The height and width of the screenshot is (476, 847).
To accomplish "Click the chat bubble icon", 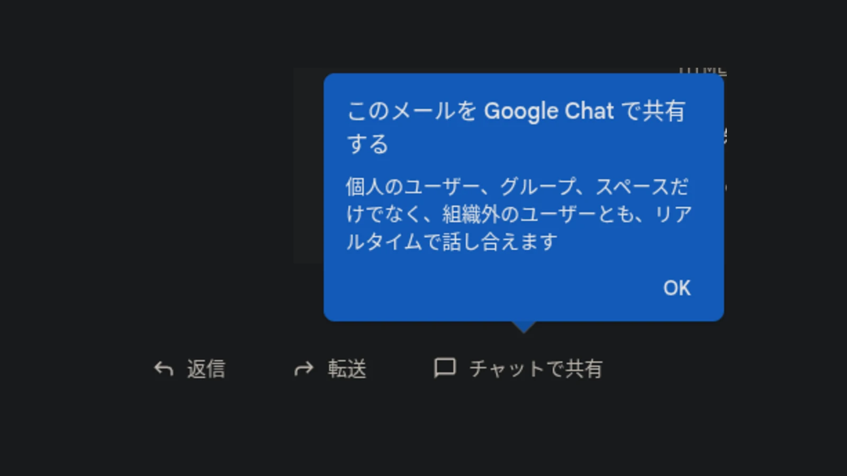I will [445, 368].
